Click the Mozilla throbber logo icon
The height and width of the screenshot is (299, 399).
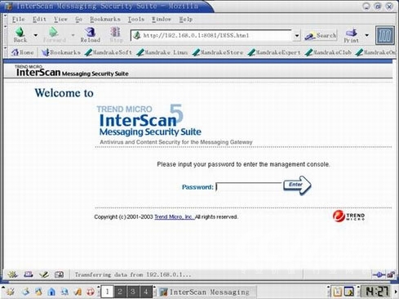pyautogui.click(x=385, y=35)
